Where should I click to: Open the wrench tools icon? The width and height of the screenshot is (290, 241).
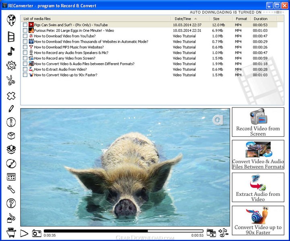coord(11,190)
